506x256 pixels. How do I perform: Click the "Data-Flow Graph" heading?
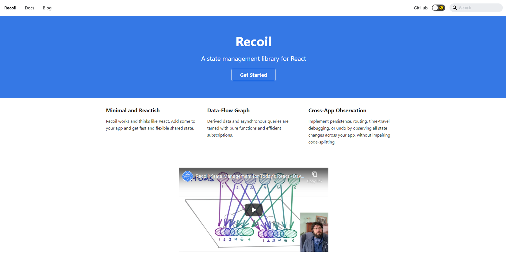[x=228, y=111]
